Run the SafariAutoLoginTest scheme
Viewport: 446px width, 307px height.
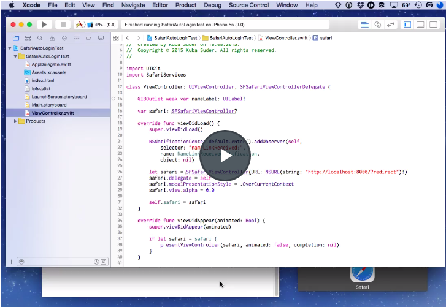click(x=45, y=25)
